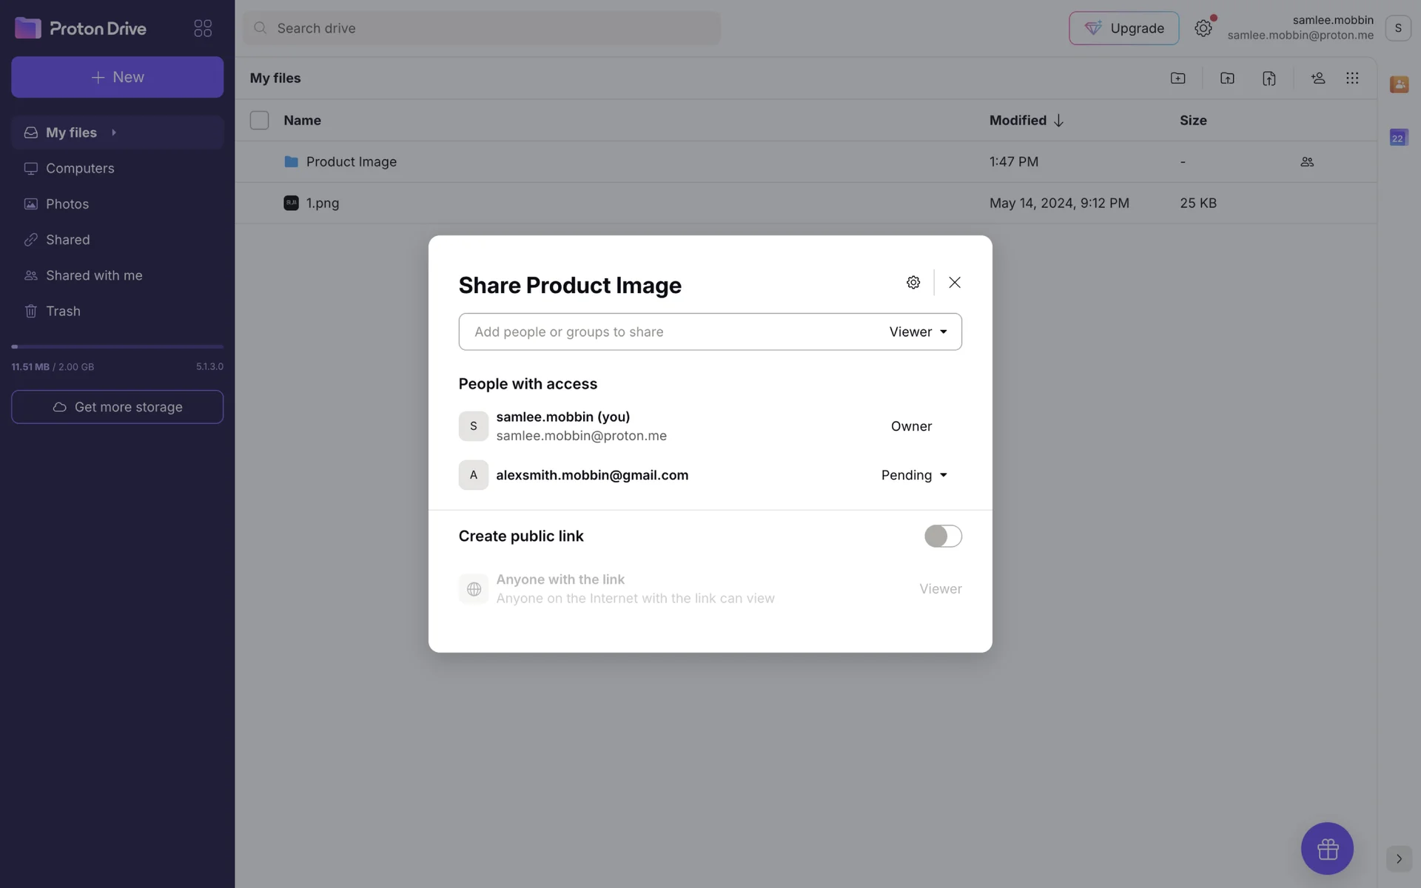Screen dimensions: 1421x888
Task: Open the Viewer permission dropdown
Action: pos(918,332)
